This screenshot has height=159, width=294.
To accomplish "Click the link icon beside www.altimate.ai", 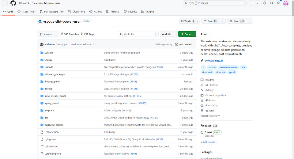I will pyautogui.click(x=202, y=61).
